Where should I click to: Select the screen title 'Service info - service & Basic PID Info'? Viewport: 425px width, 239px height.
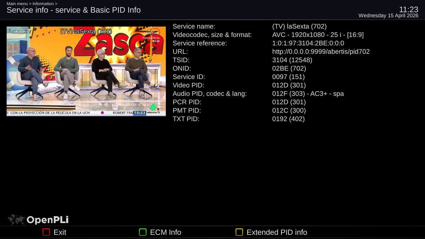tap(74, 10)
